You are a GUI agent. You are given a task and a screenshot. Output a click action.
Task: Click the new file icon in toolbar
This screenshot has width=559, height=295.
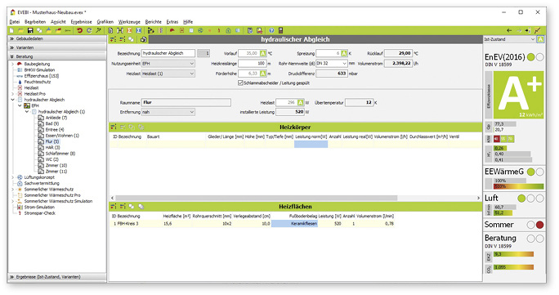click(x=11, y=30)
